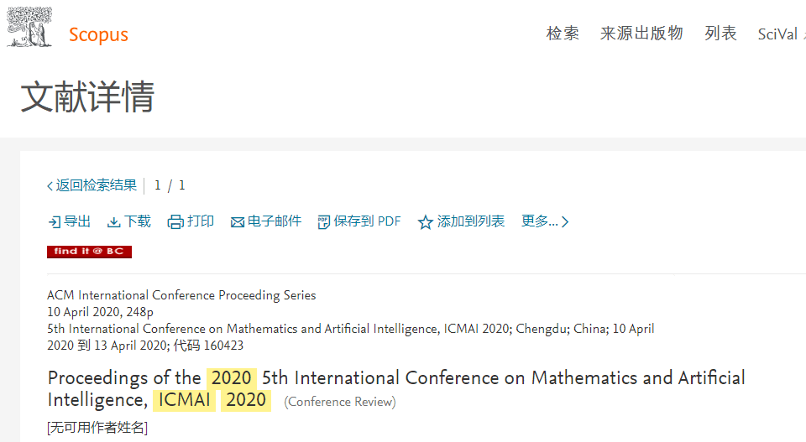Click the Scopus brand name link
Viewport: 806px width, 442px height.
[x=98, y=34]
